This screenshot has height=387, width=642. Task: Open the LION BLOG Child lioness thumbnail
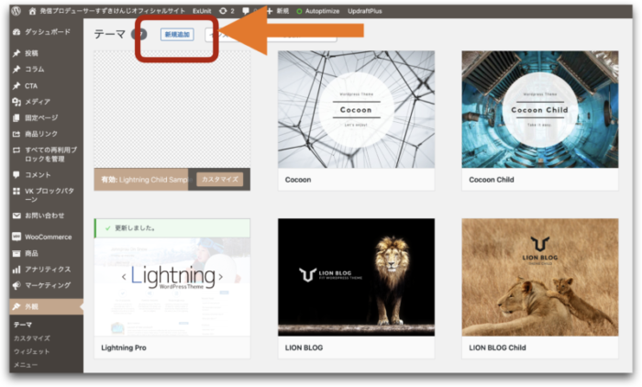[x=540, y=277]
